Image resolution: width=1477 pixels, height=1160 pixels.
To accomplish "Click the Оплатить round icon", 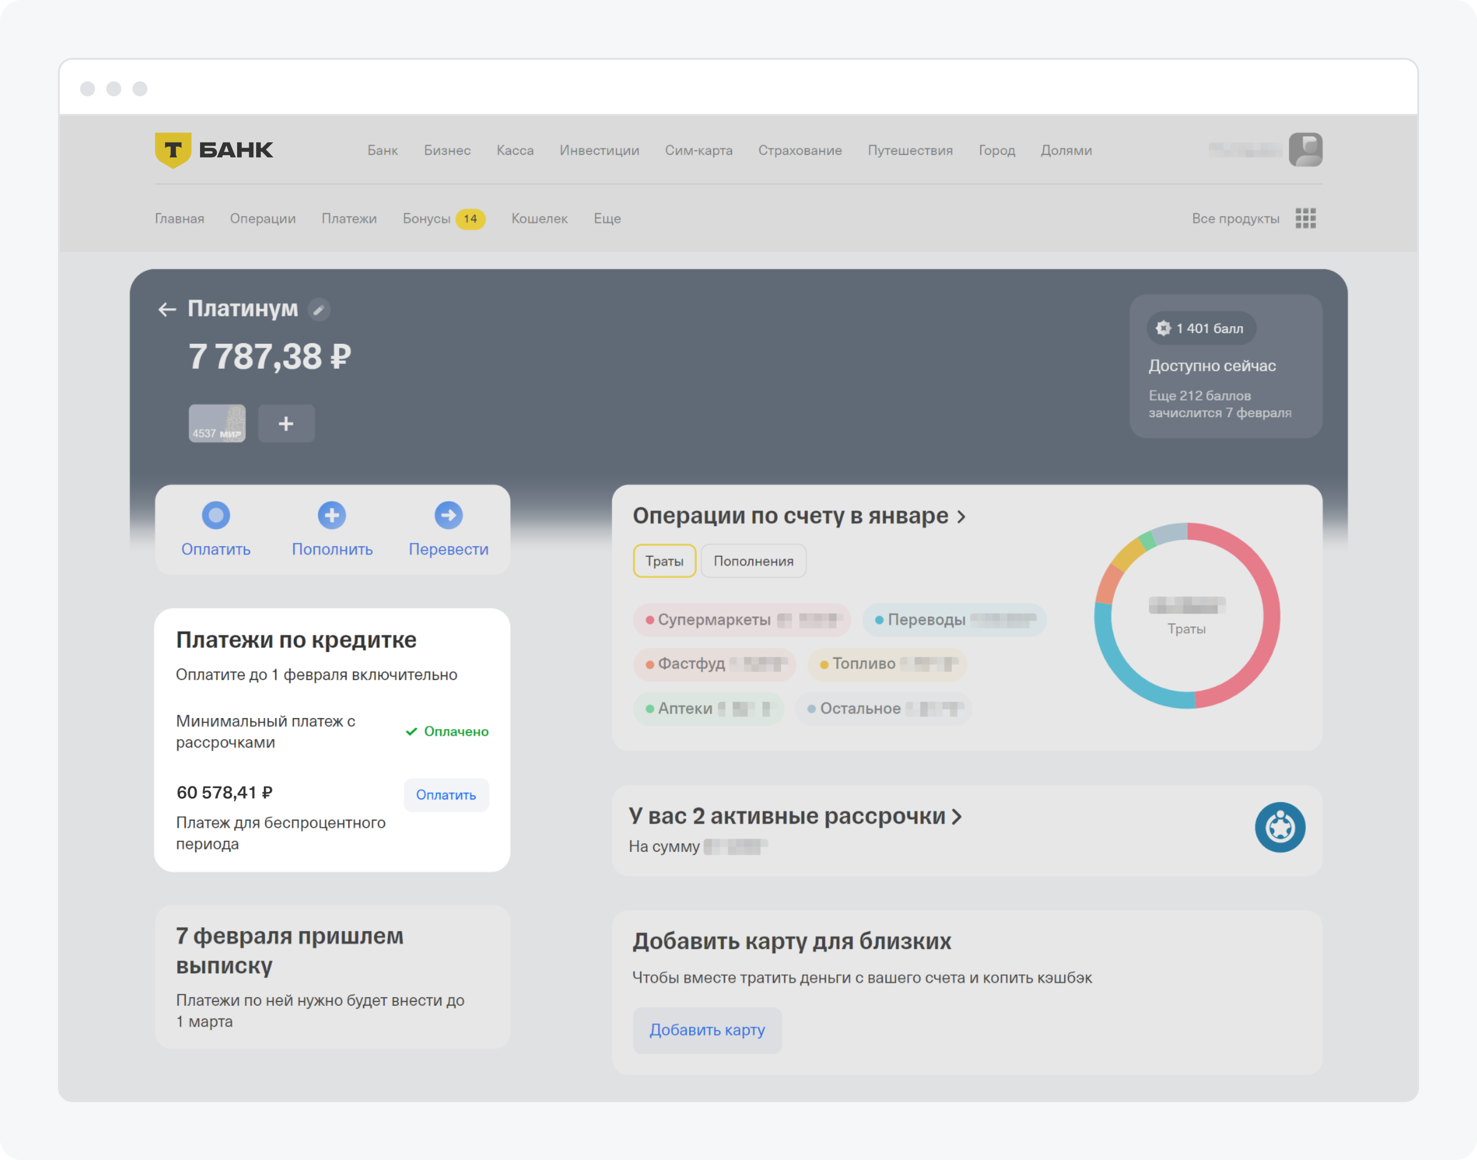I will 216,515.
